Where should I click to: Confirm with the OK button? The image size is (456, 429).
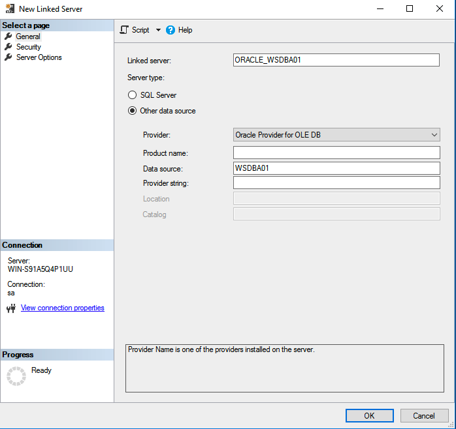pos(369,416)
